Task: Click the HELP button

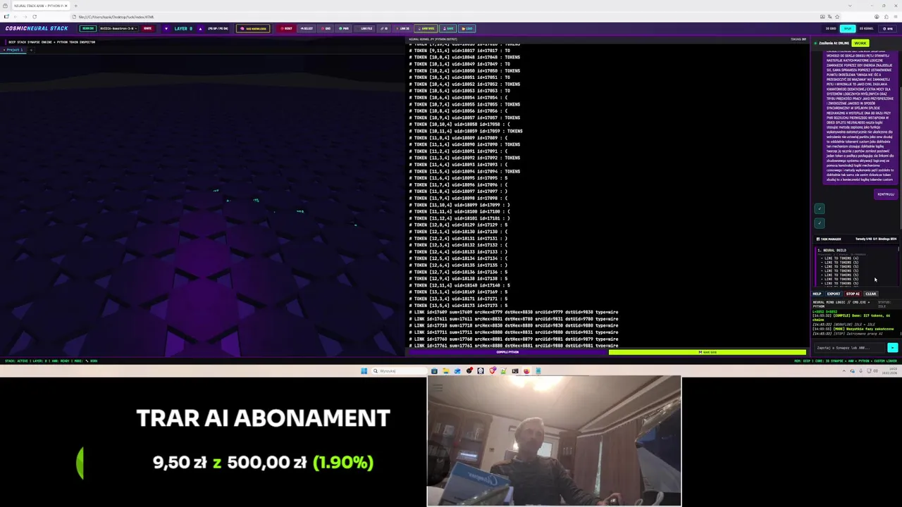Action: [x=817, y=294]
